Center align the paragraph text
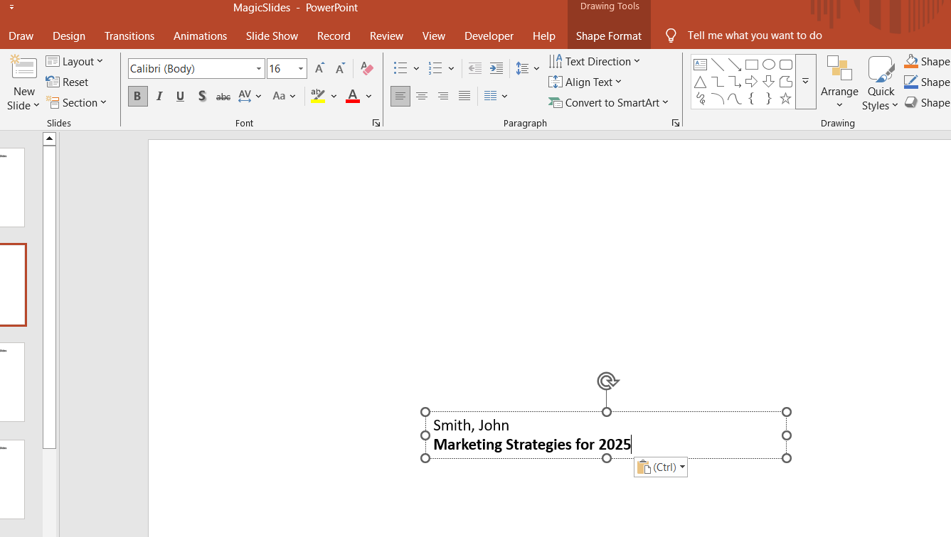The width and height of the screenshot is (951, 537). pyautogui.click(x=422, y=96)
